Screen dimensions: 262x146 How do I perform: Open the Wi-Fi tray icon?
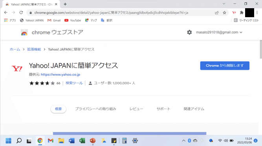[220, 141]
